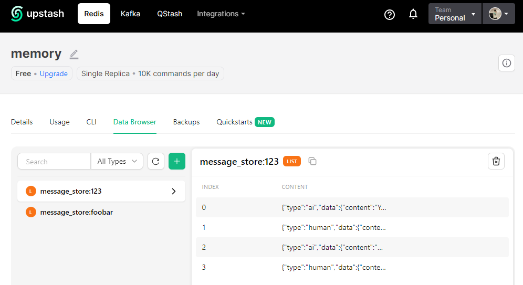This screenshot has height=285, width=523.
Task: Select list row with index 0
Action: click(352, 207)
